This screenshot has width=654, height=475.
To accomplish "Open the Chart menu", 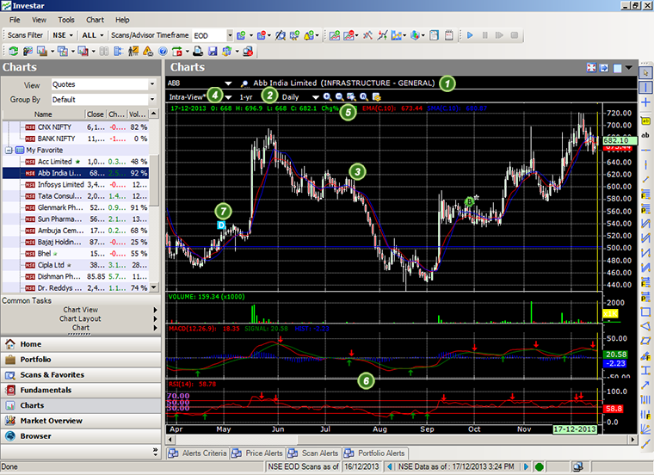I will 96,20.
